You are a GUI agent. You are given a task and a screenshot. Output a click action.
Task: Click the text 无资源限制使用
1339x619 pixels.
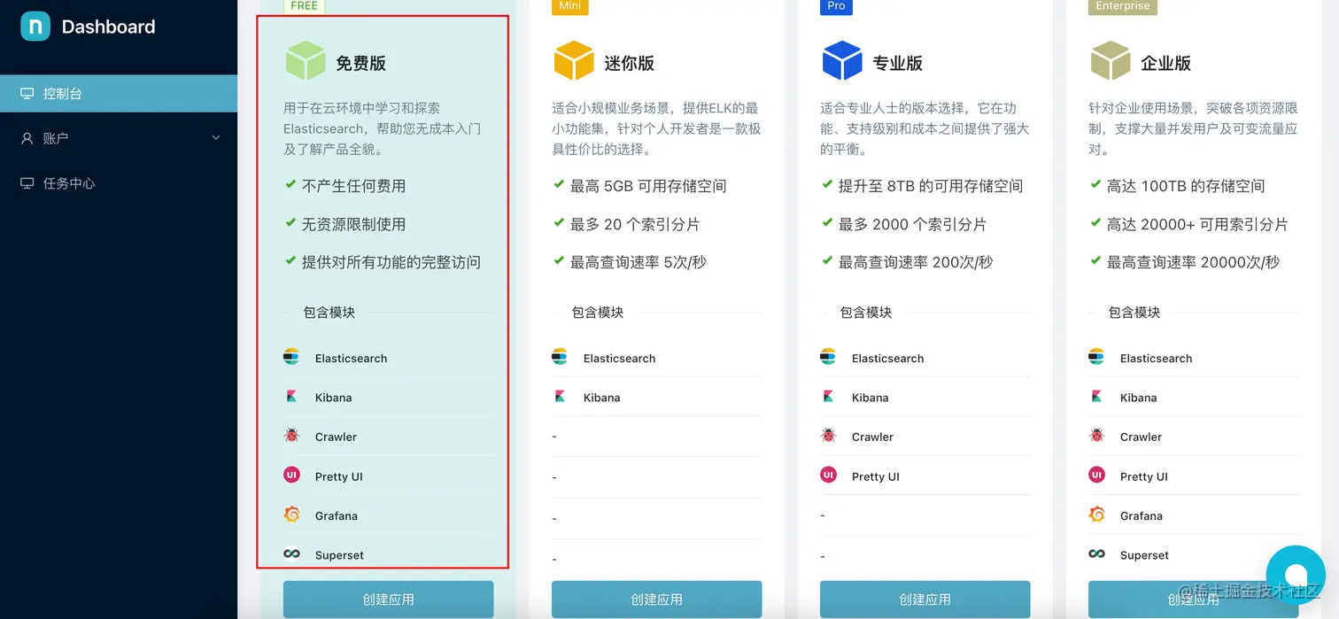(x=353, y=224)
